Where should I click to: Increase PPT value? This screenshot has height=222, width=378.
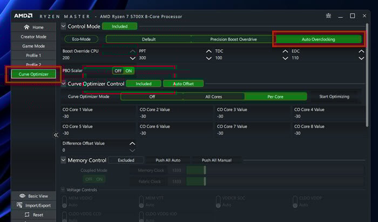(x=209, y=51)
